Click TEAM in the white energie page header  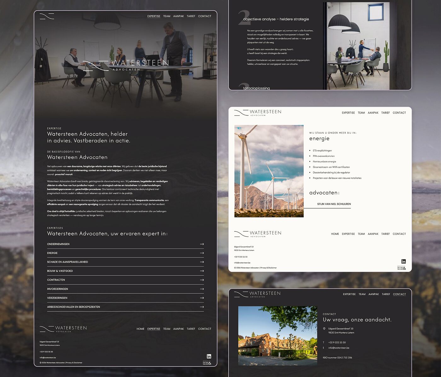(361, 113)
